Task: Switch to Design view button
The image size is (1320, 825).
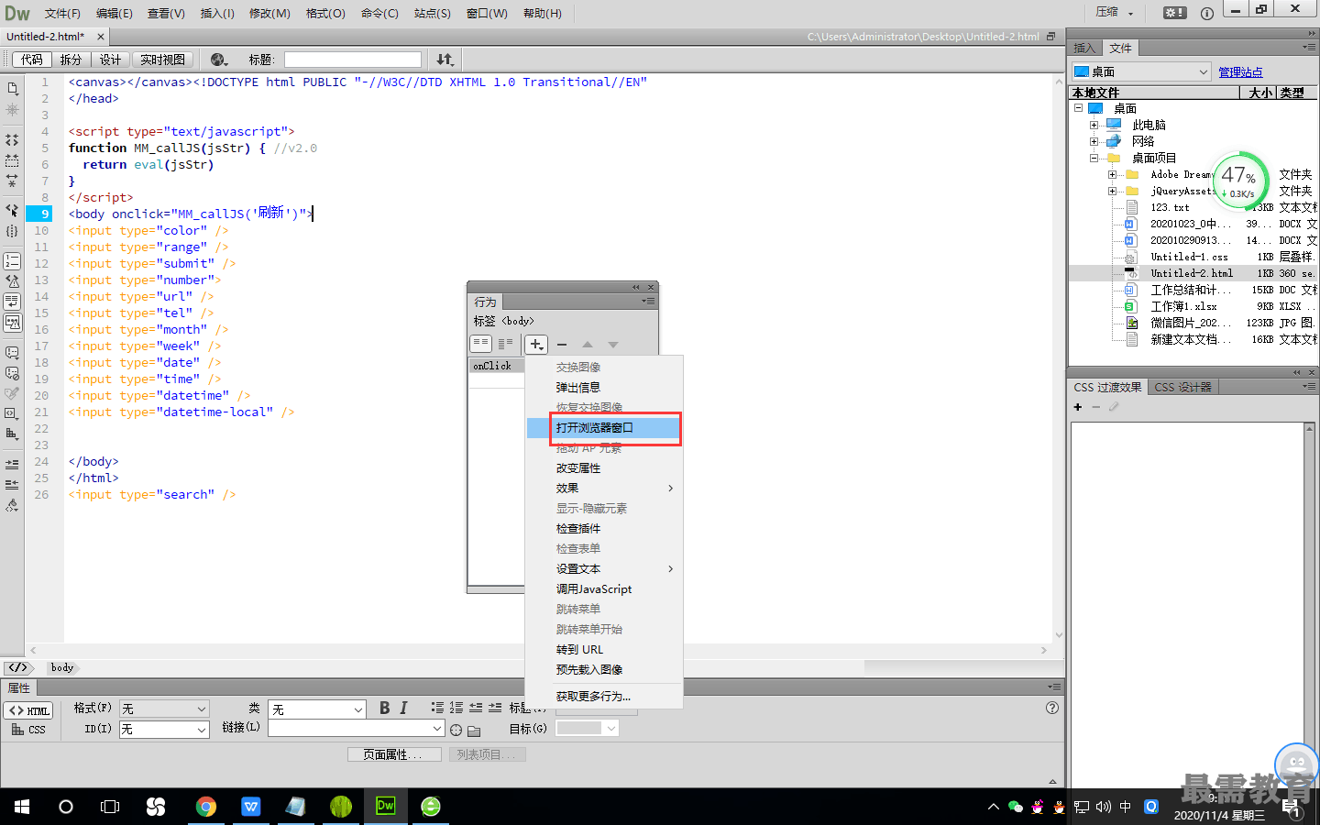Action: pyautogui.click(x=111, y=60)
